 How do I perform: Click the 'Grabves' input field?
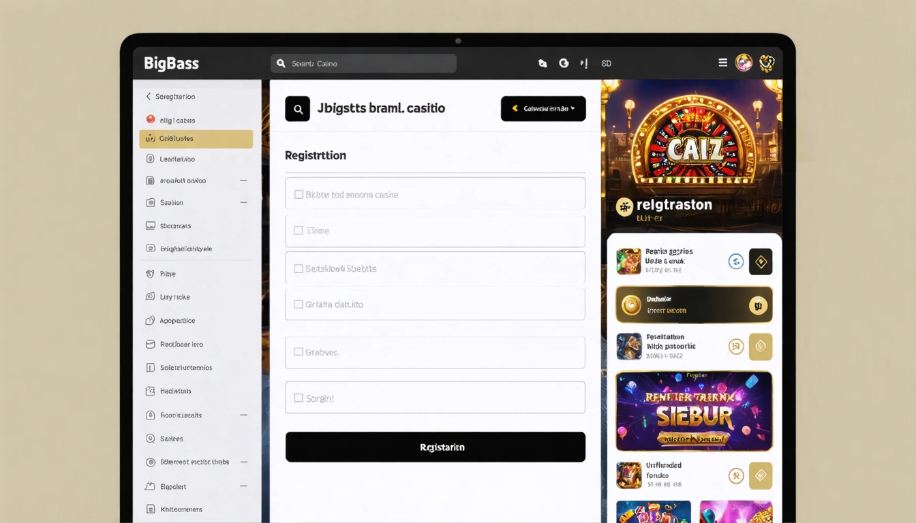[435, 352]
